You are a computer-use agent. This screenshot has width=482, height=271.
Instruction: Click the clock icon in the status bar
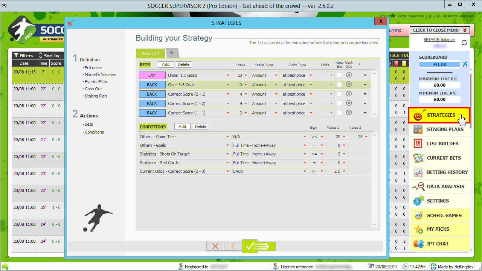click(x=405, y=266)
